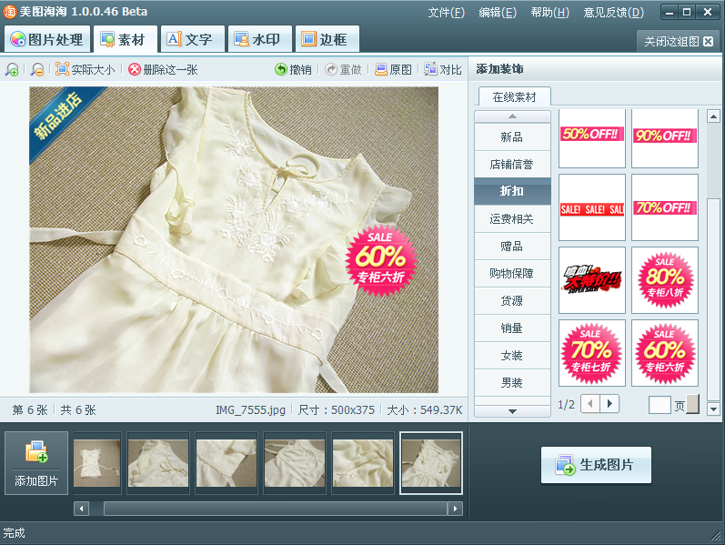
Task: Select the first thumbnail in filmstrip
Action: [97, 463]
